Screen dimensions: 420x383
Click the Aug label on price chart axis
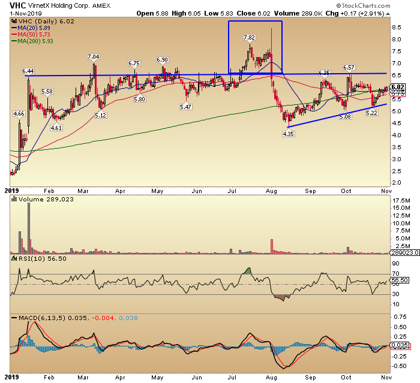pos(272,191)
